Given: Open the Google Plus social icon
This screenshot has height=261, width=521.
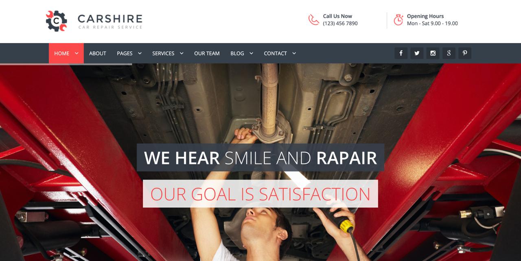Looking at the screenshot, I should pyautogui.click(x=449, y=53).
